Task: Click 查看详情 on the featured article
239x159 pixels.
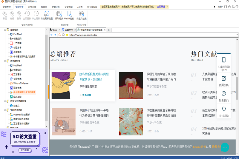Action: point(86,95)
